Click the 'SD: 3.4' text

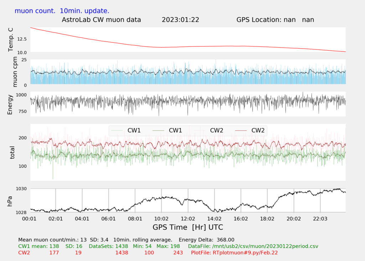(99, 240)
